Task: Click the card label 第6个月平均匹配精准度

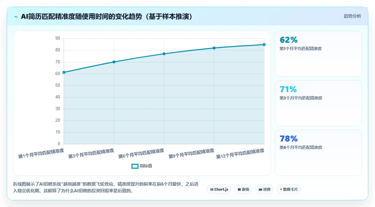Action: tap(301, 147)
